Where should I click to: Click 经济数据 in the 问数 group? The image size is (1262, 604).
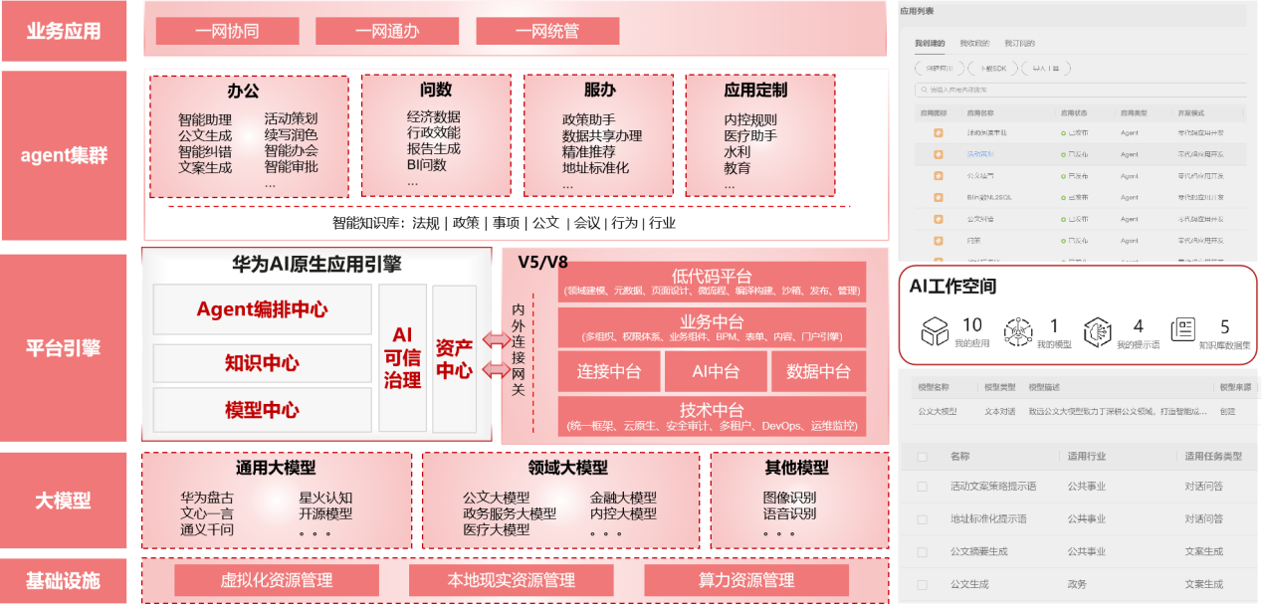(x=434, y=116)
